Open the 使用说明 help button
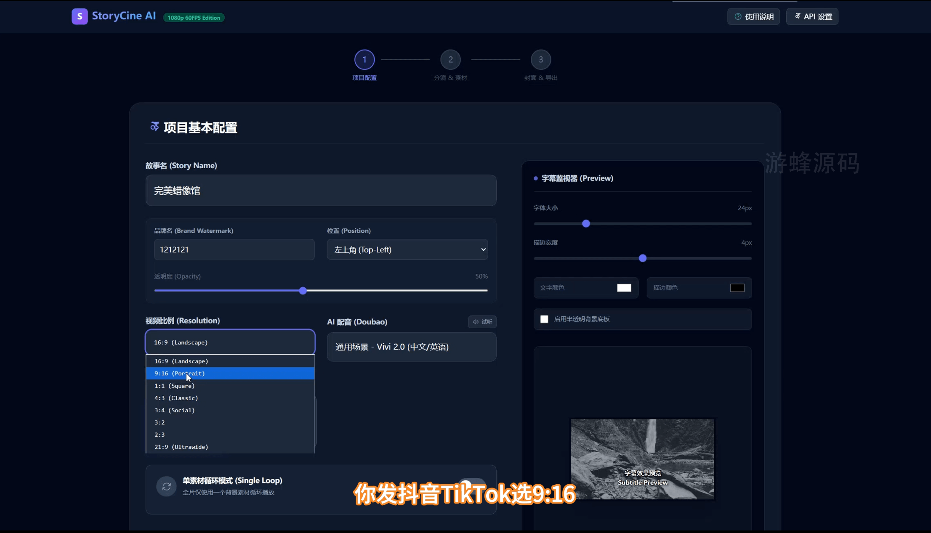Image resolution: width=931 pixels, height=533 pixels. pyautogui.click(x=754, y=17)
